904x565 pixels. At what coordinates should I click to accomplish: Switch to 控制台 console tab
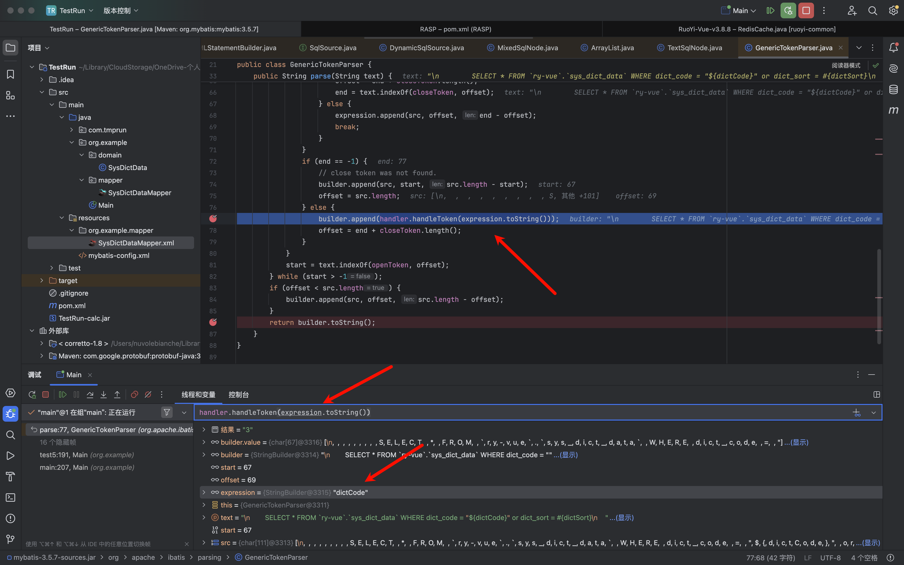pos(239,395)
